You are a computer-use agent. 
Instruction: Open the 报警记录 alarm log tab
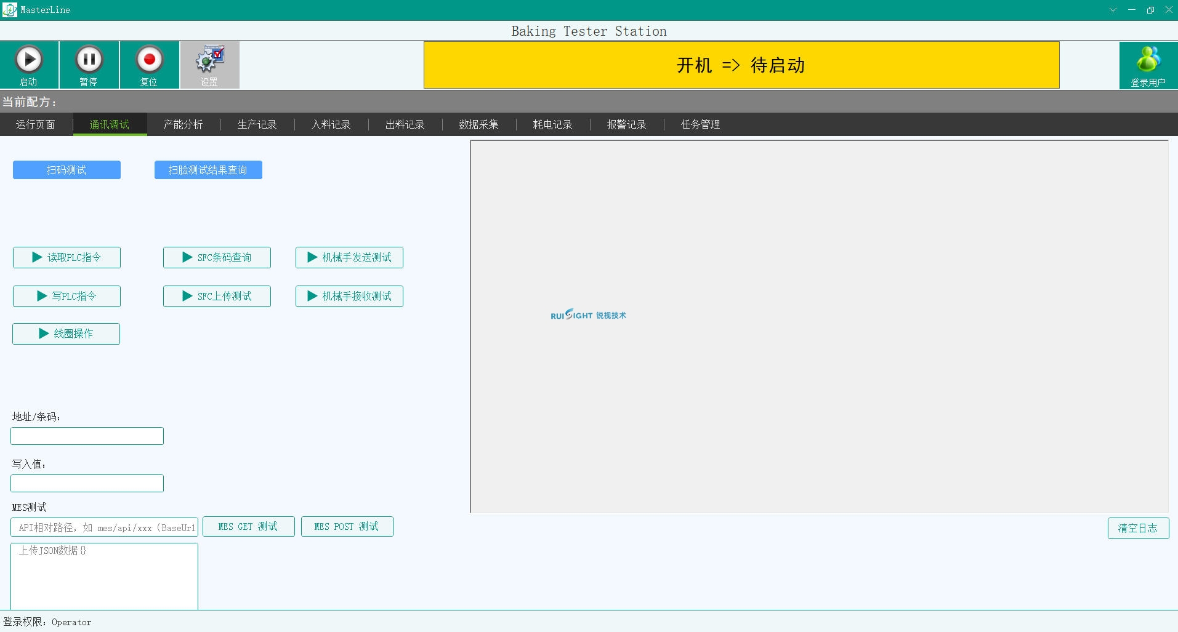tap(627, 124)
